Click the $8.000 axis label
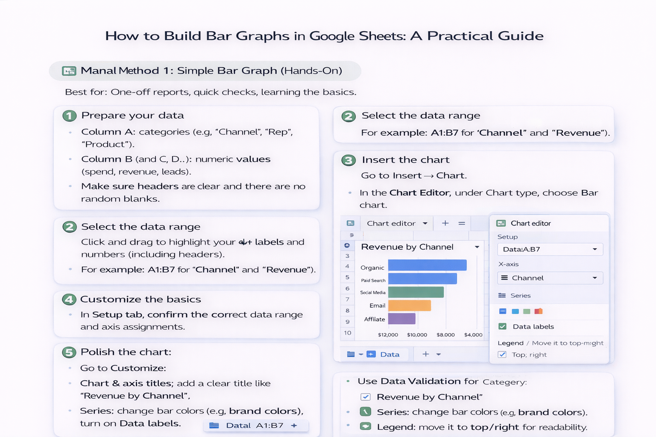 (445, 335)
